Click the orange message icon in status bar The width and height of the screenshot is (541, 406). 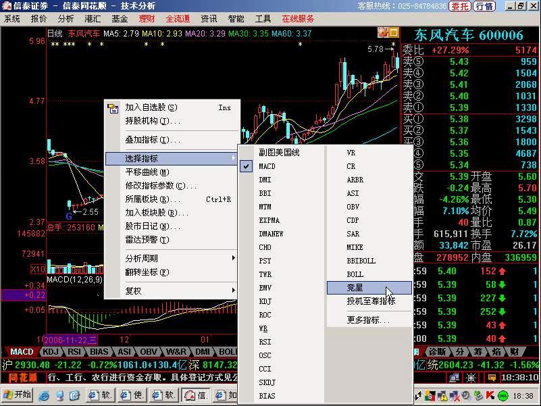pos(491,378)
